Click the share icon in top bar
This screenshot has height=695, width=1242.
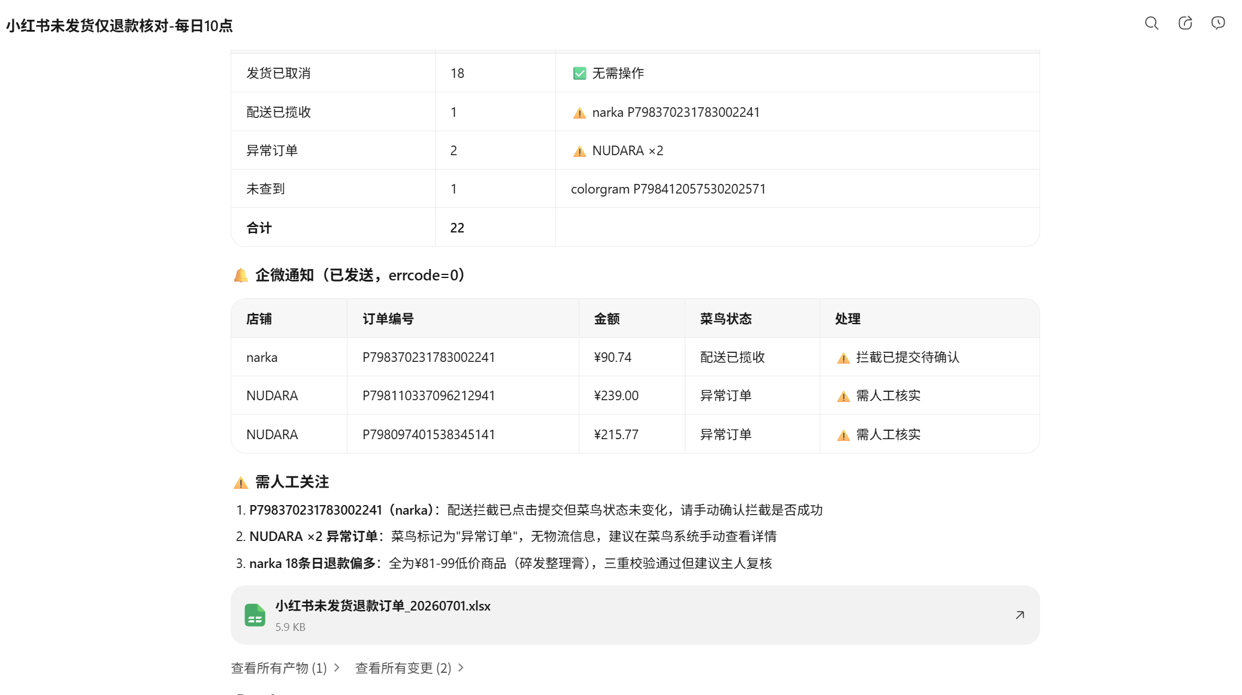pos(1185,23)
